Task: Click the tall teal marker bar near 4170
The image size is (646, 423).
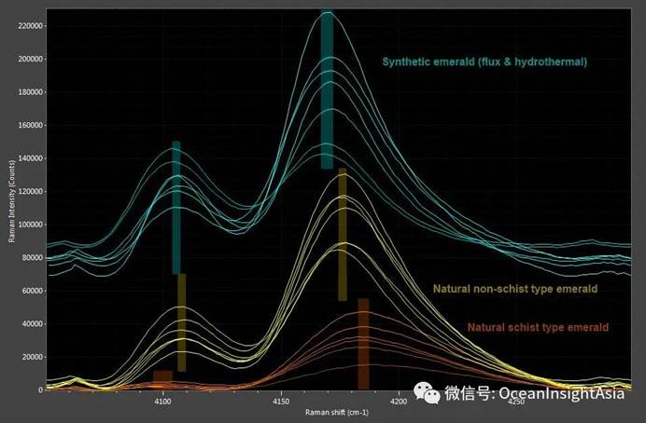Action: (x=327, y=89)
